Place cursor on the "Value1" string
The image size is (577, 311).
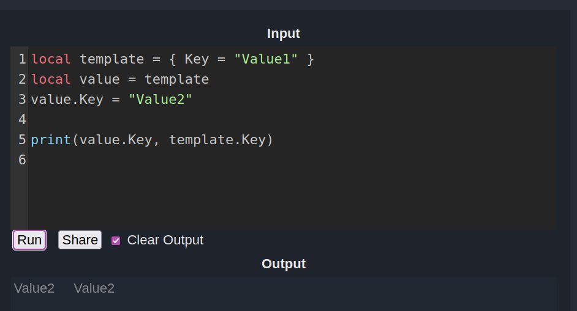(266, 59)
